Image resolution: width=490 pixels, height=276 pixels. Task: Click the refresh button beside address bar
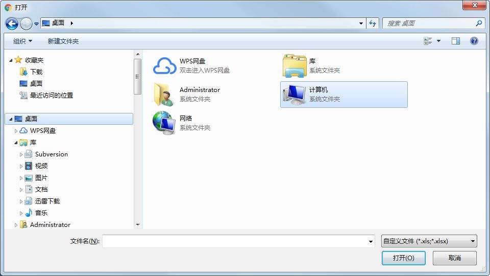tap(373, 23)
